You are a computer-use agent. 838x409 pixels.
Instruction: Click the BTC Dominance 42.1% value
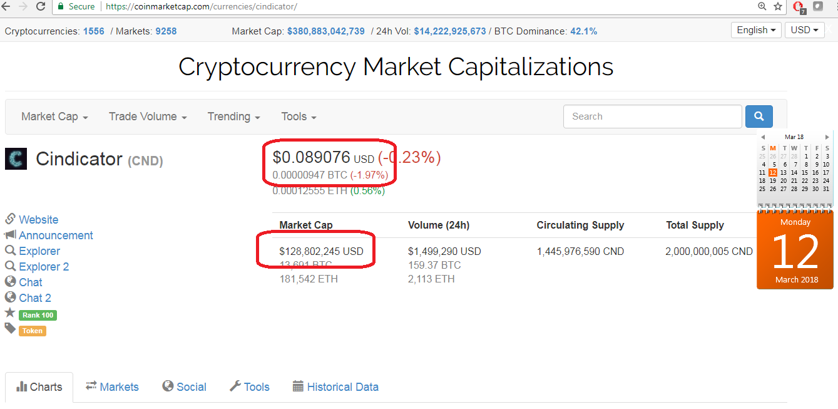(583, 31)
